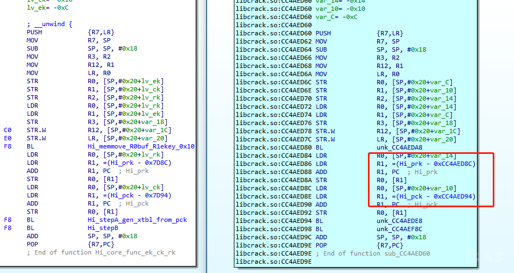
Task: Click Hi_memmove_R0buf_R1ekey_0x10 call target in left listing
Action: tap(141, 146)
